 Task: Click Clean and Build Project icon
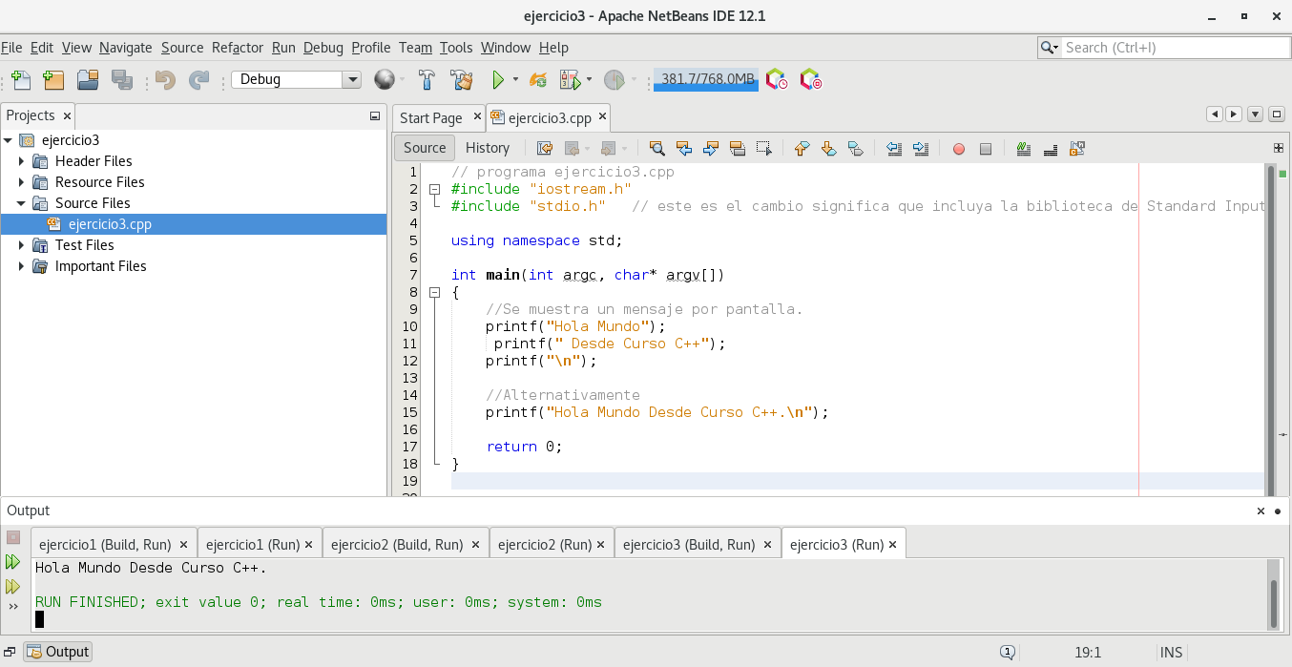tap(461, 80)
